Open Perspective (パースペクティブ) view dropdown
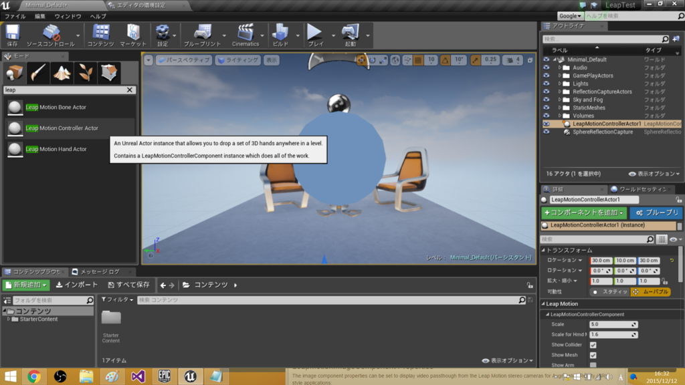Screen dimensions: 685x385 [184, 60]
